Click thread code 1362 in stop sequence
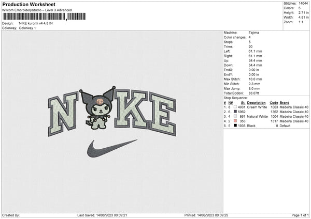Screen dimensions: 311x219 (x=274, y=112)
